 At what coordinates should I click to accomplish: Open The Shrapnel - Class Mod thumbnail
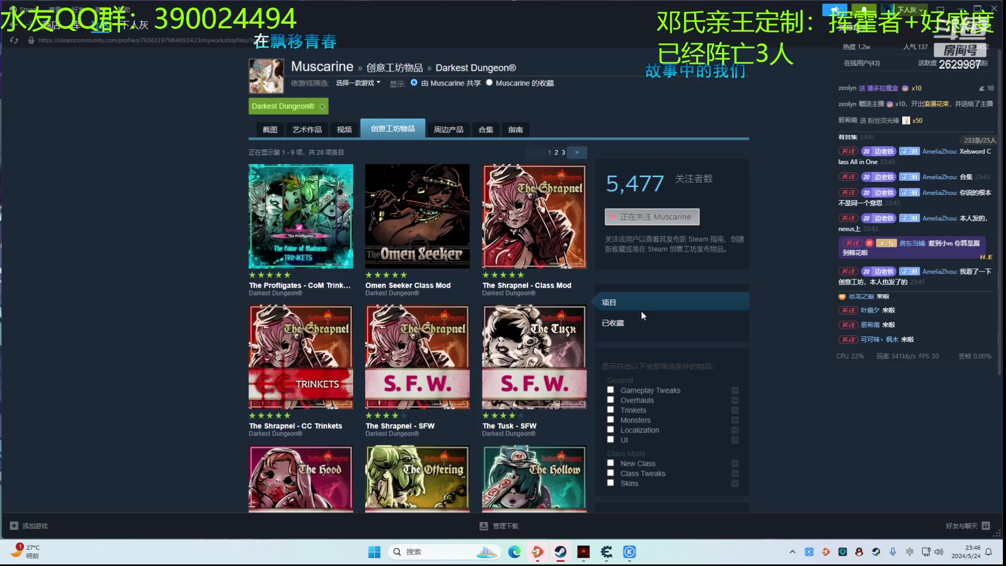[x=534, y=216]
